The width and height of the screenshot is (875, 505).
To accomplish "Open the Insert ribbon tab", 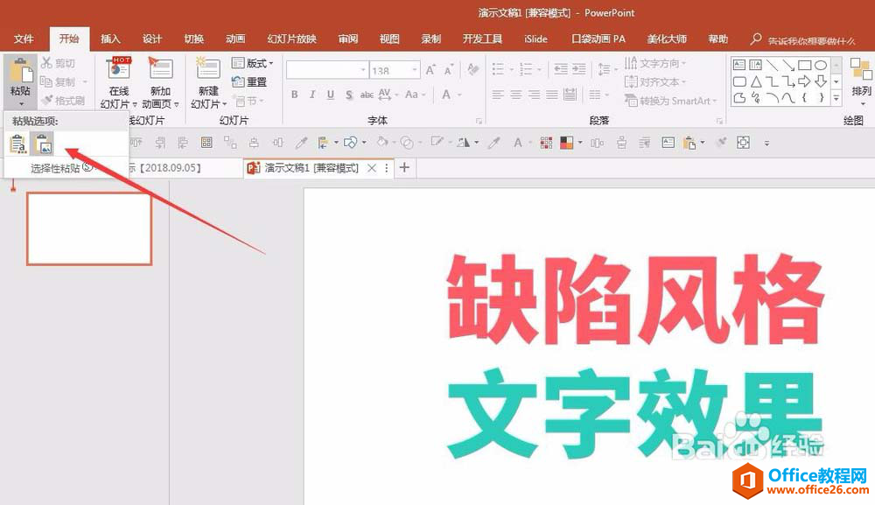I will 110,39.
